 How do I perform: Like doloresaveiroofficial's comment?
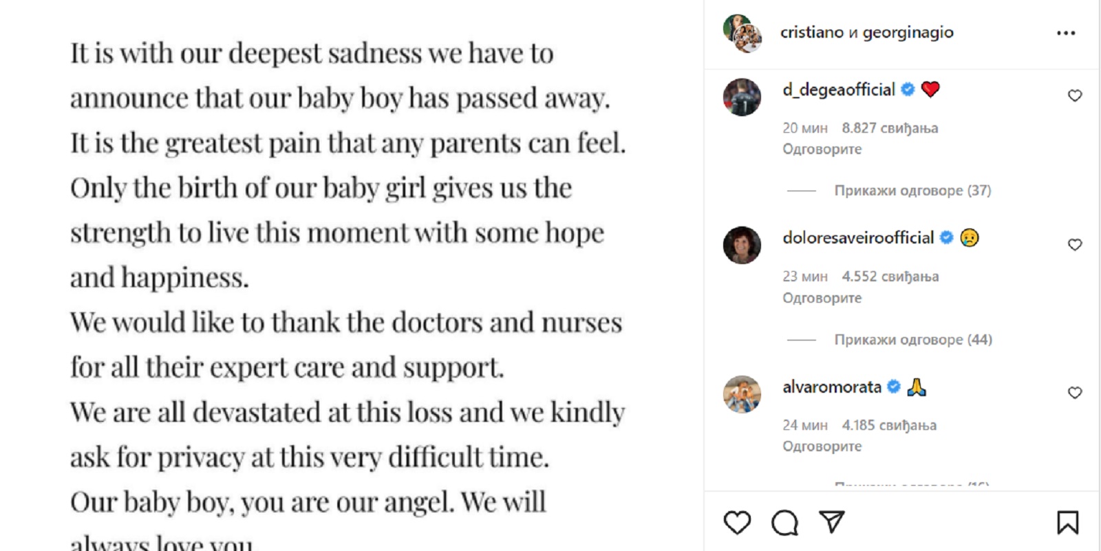click(x=1075, y=244)
